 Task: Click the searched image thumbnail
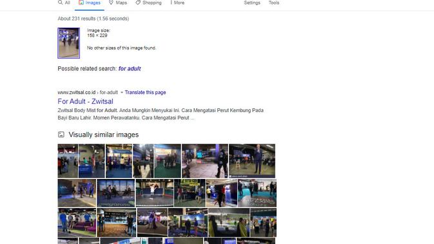[x=68, y=43]
